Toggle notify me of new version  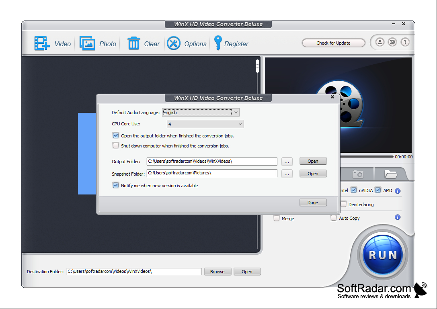[x=116, y=185]
